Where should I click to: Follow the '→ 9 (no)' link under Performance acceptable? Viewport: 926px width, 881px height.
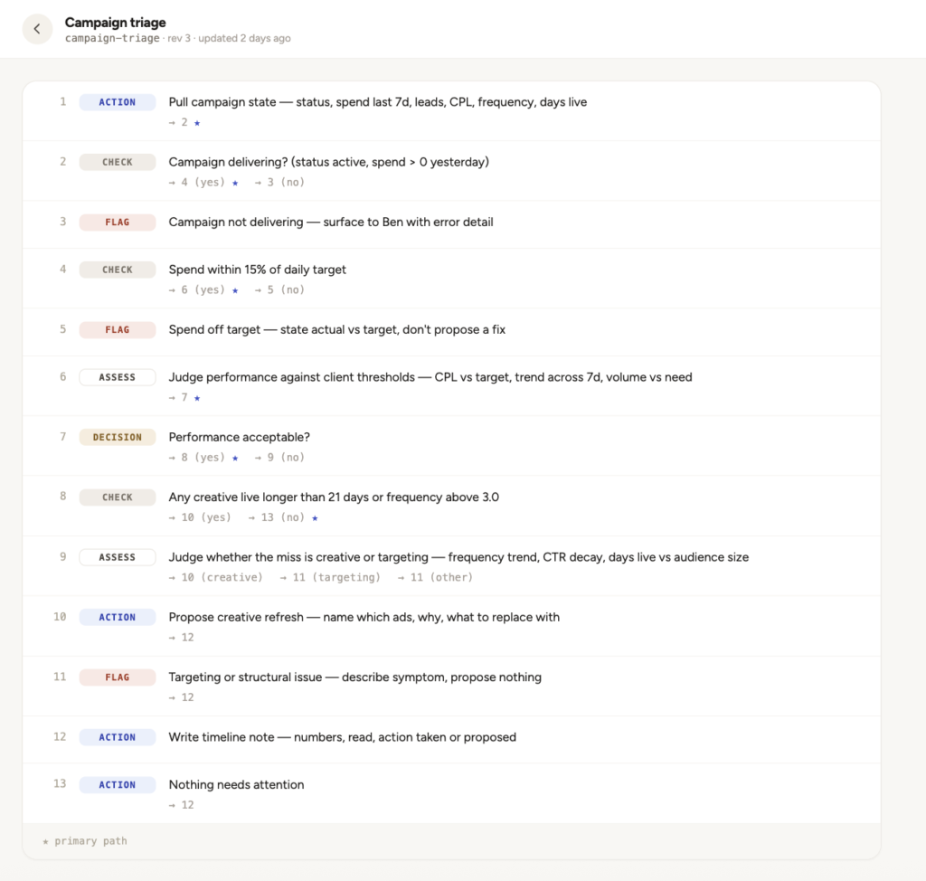[279, 458]
